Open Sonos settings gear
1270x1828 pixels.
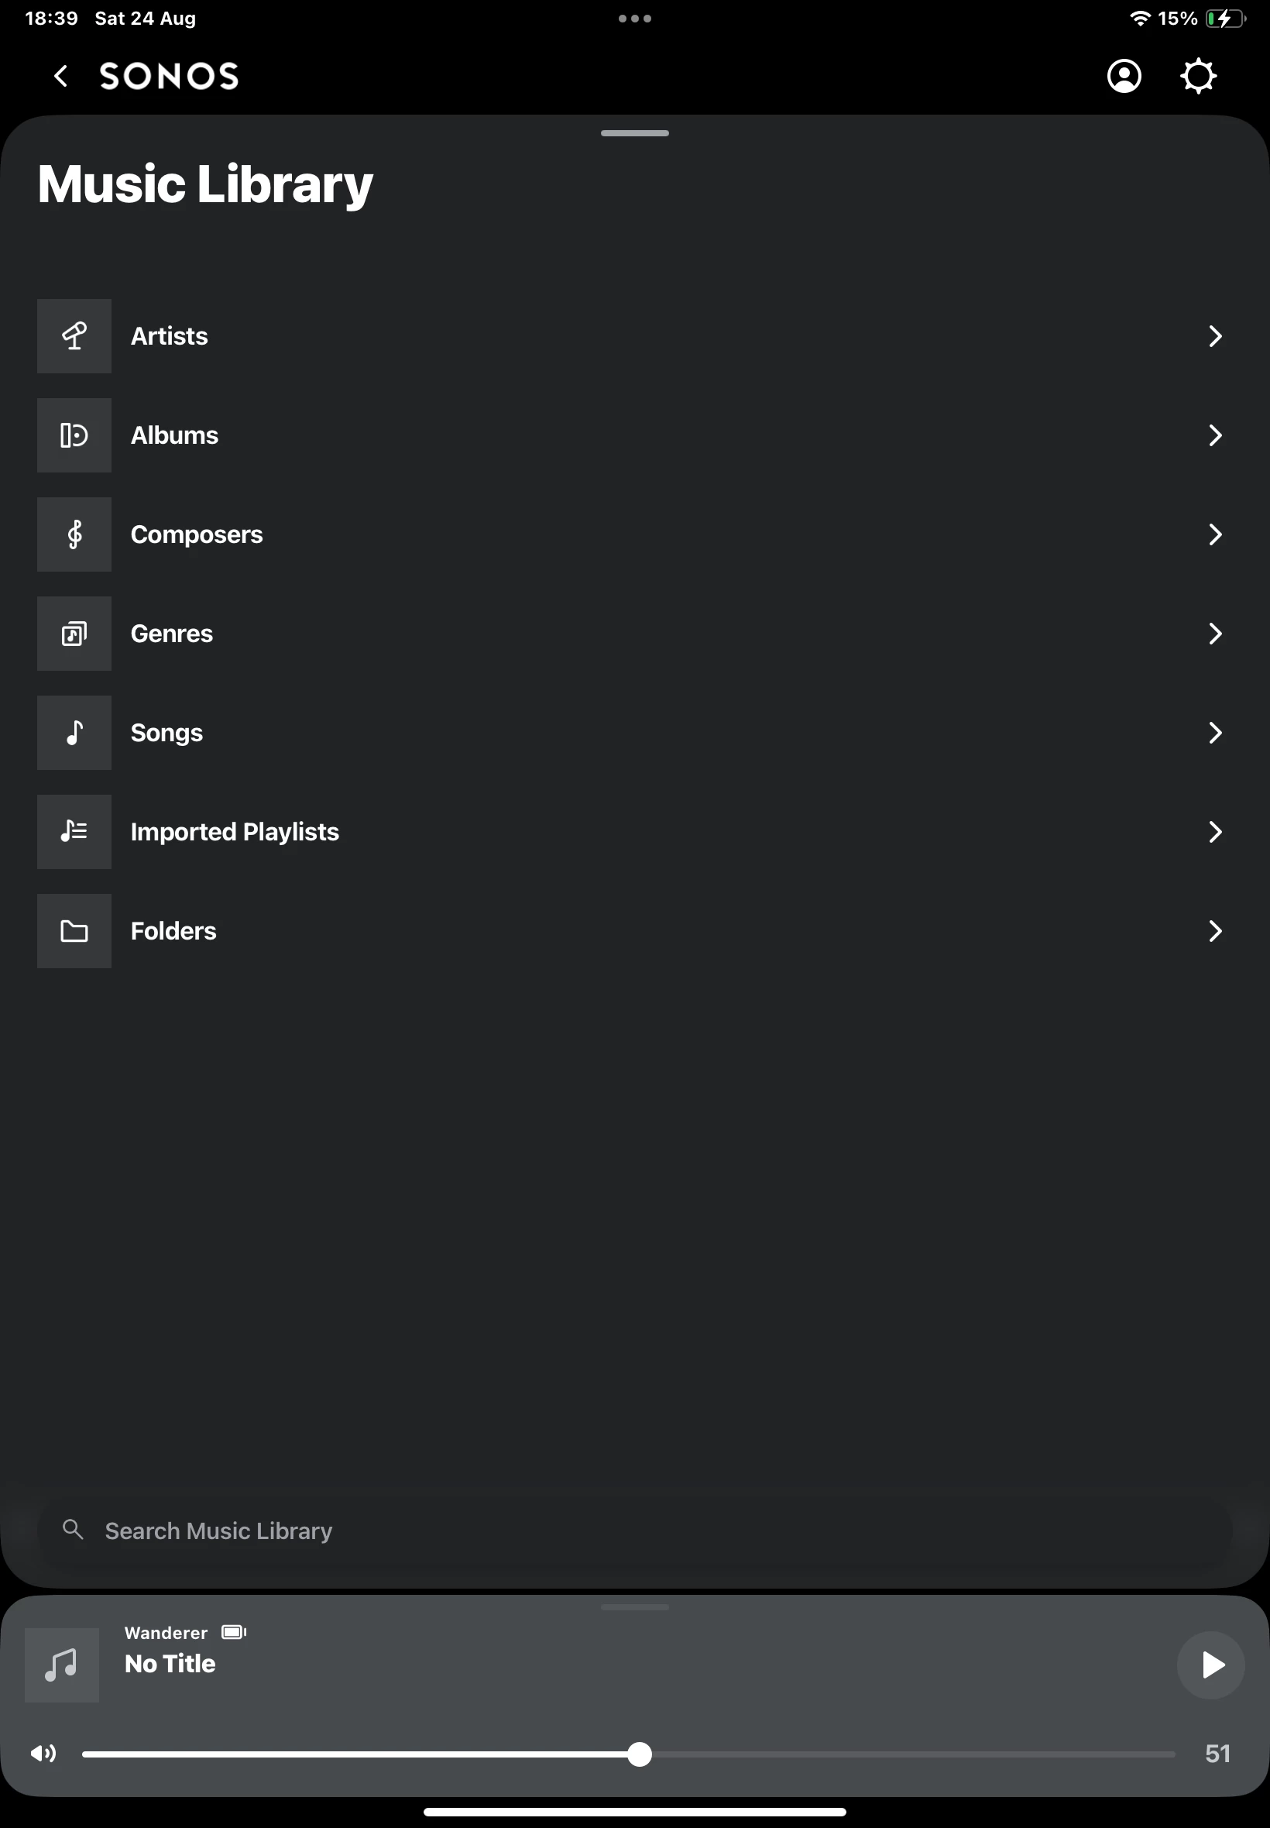click(1197, 77)
